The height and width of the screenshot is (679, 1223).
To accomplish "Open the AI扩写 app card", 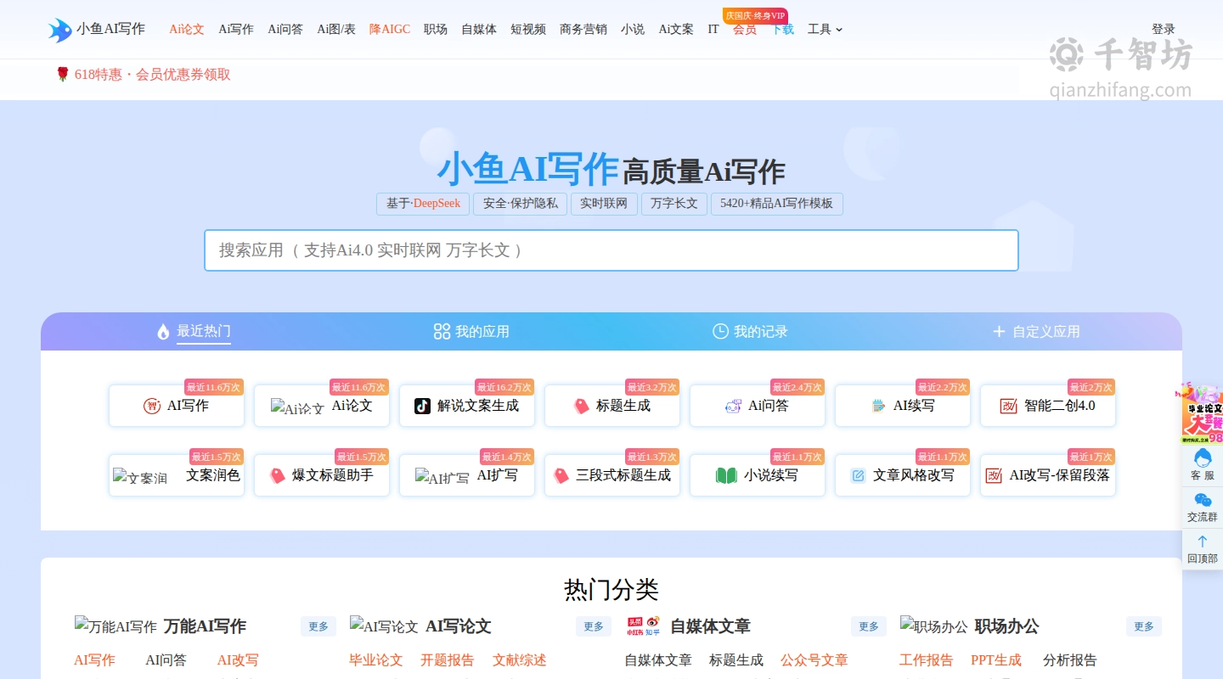I will 467,475.
